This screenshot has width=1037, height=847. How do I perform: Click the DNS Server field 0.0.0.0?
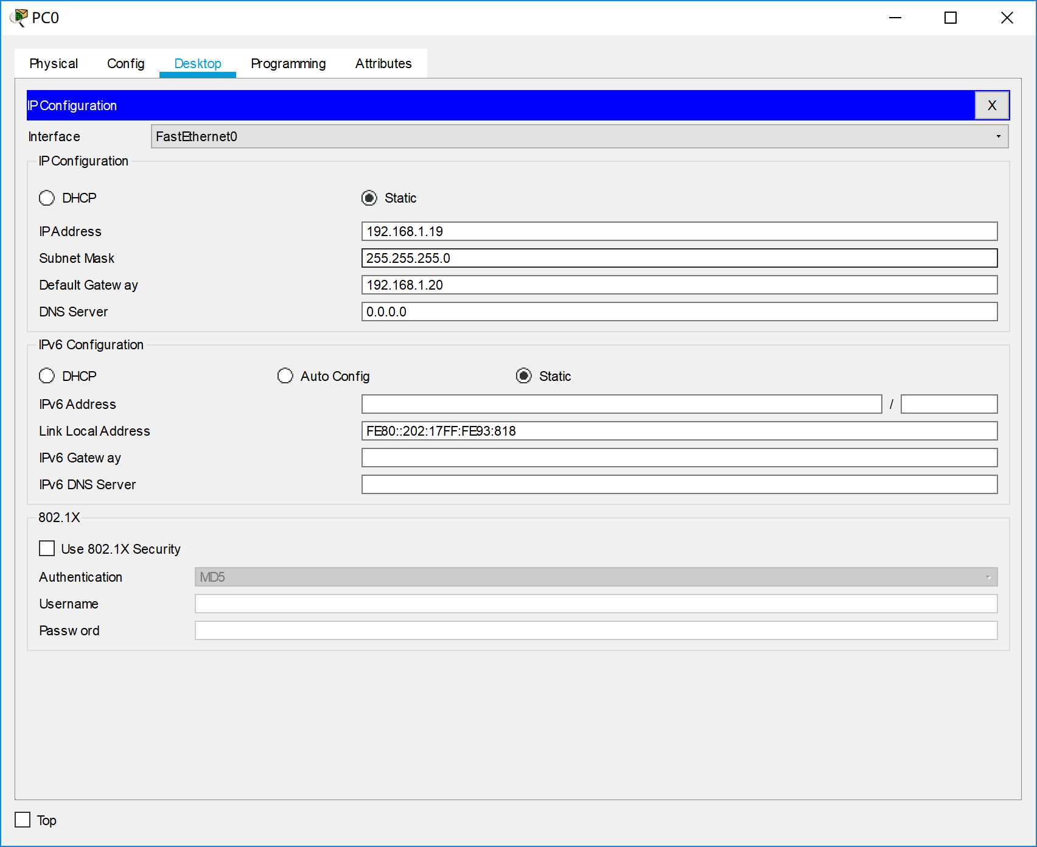(x=679, y=312)
